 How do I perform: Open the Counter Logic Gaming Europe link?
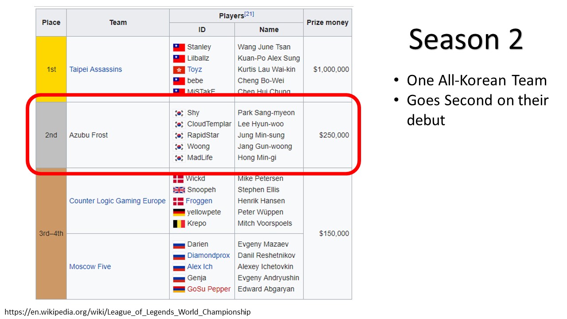click(117, 201)
